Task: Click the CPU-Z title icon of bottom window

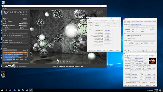Action: tap(124, 53)
